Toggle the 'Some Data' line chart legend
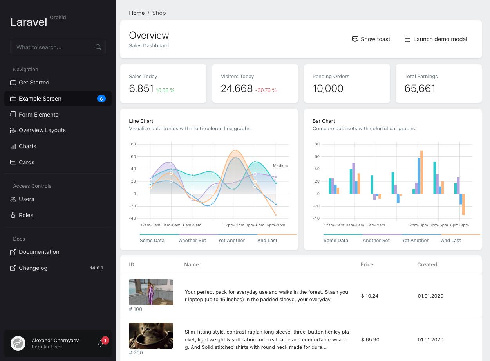Image resolution: width=490 pixels, height=361 pixels. coord(152,240)
